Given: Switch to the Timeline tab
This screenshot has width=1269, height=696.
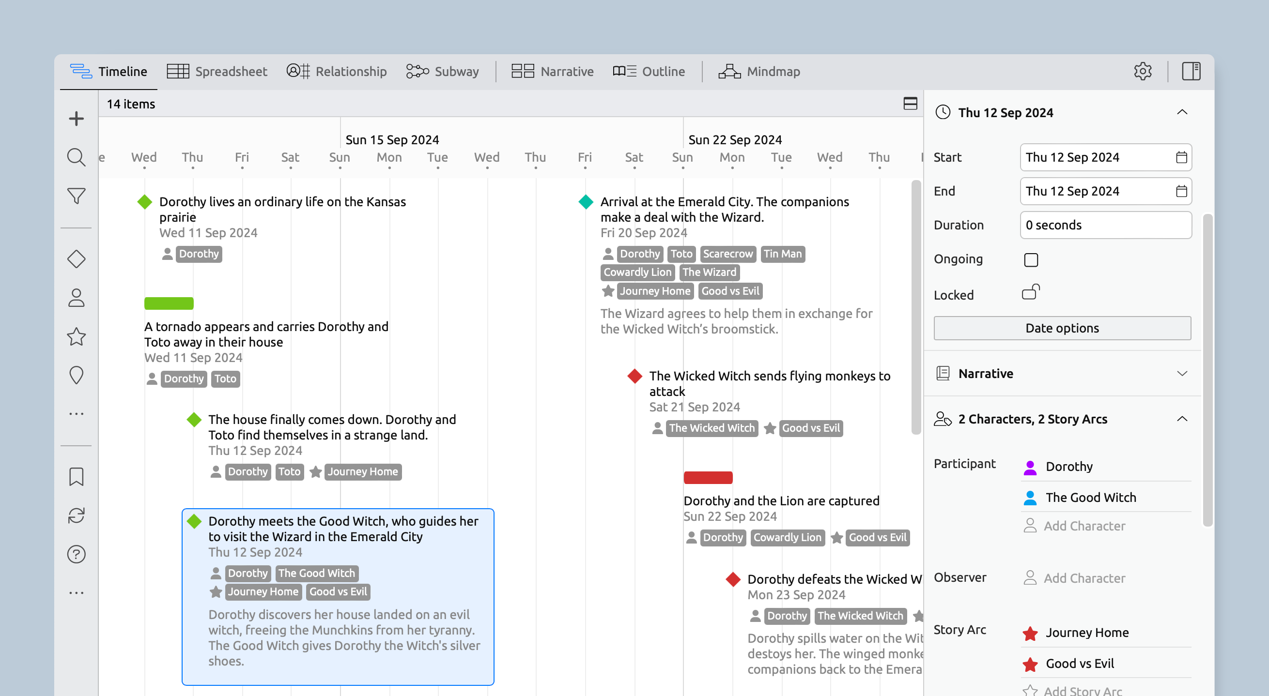Looking at the screenshot, I should 108,71.
